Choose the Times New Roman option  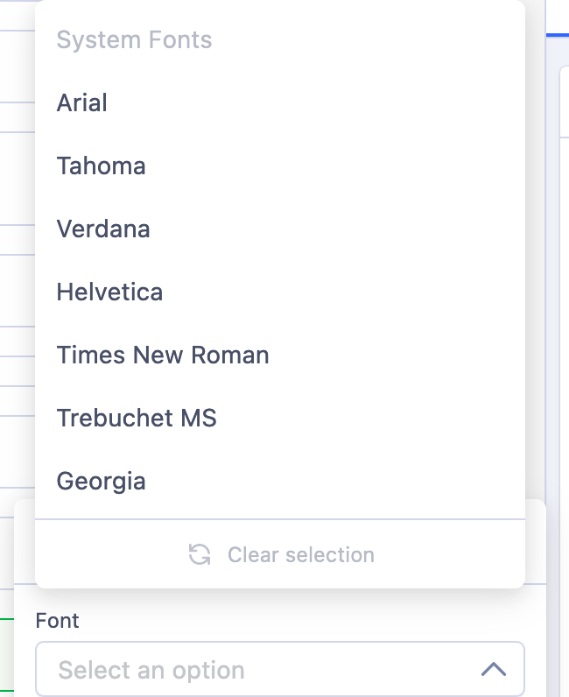(163, 356)
